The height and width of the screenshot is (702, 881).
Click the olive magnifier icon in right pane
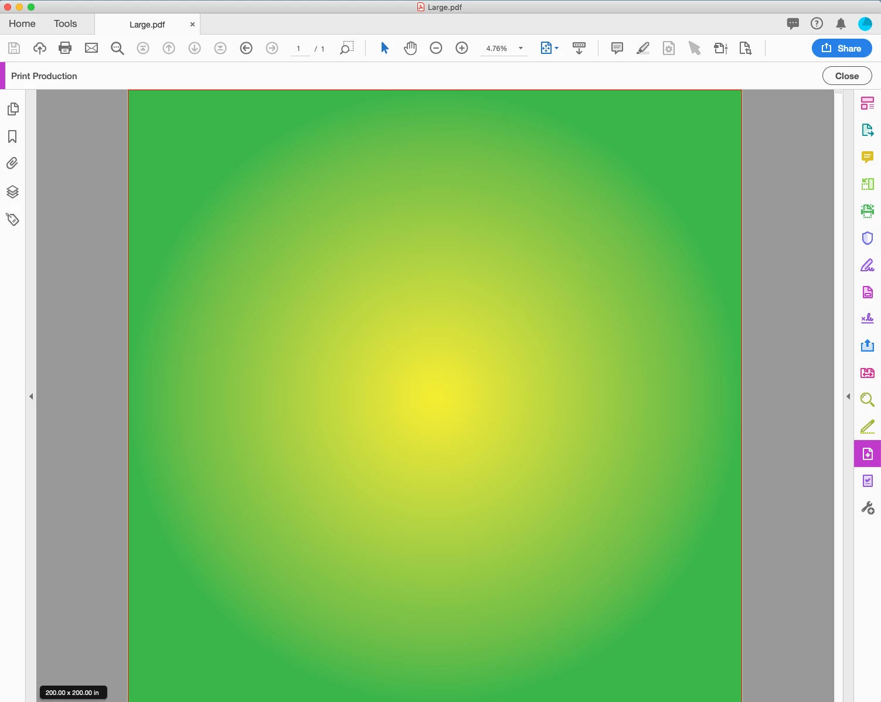click(868, 400)
